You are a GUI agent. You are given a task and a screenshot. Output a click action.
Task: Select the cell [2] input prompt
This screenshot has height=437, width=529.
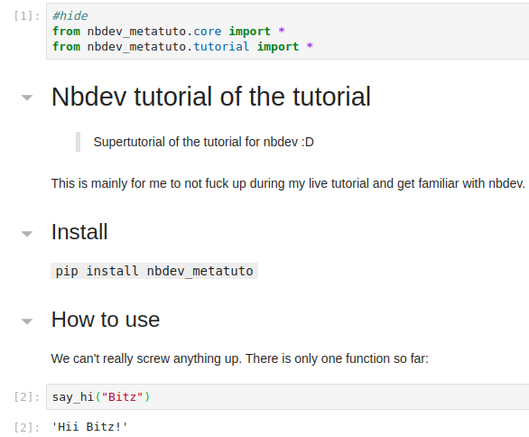[x=27, y=397]
